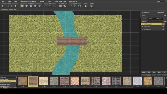Click the bottom button
The height and width of the screenshot is (94, 167).
[x=149, y=75]
